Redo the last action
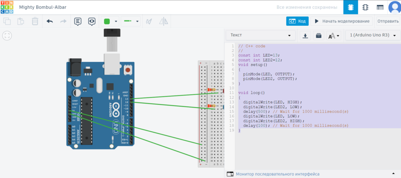This screenshot has height=178, width=401. (x=63, y=21)
